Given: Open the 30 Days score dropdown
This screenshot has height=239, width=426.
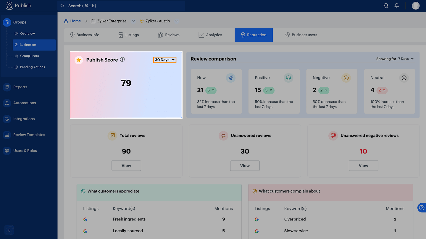Looking at the screenshot, I should (x=165, y=60).
